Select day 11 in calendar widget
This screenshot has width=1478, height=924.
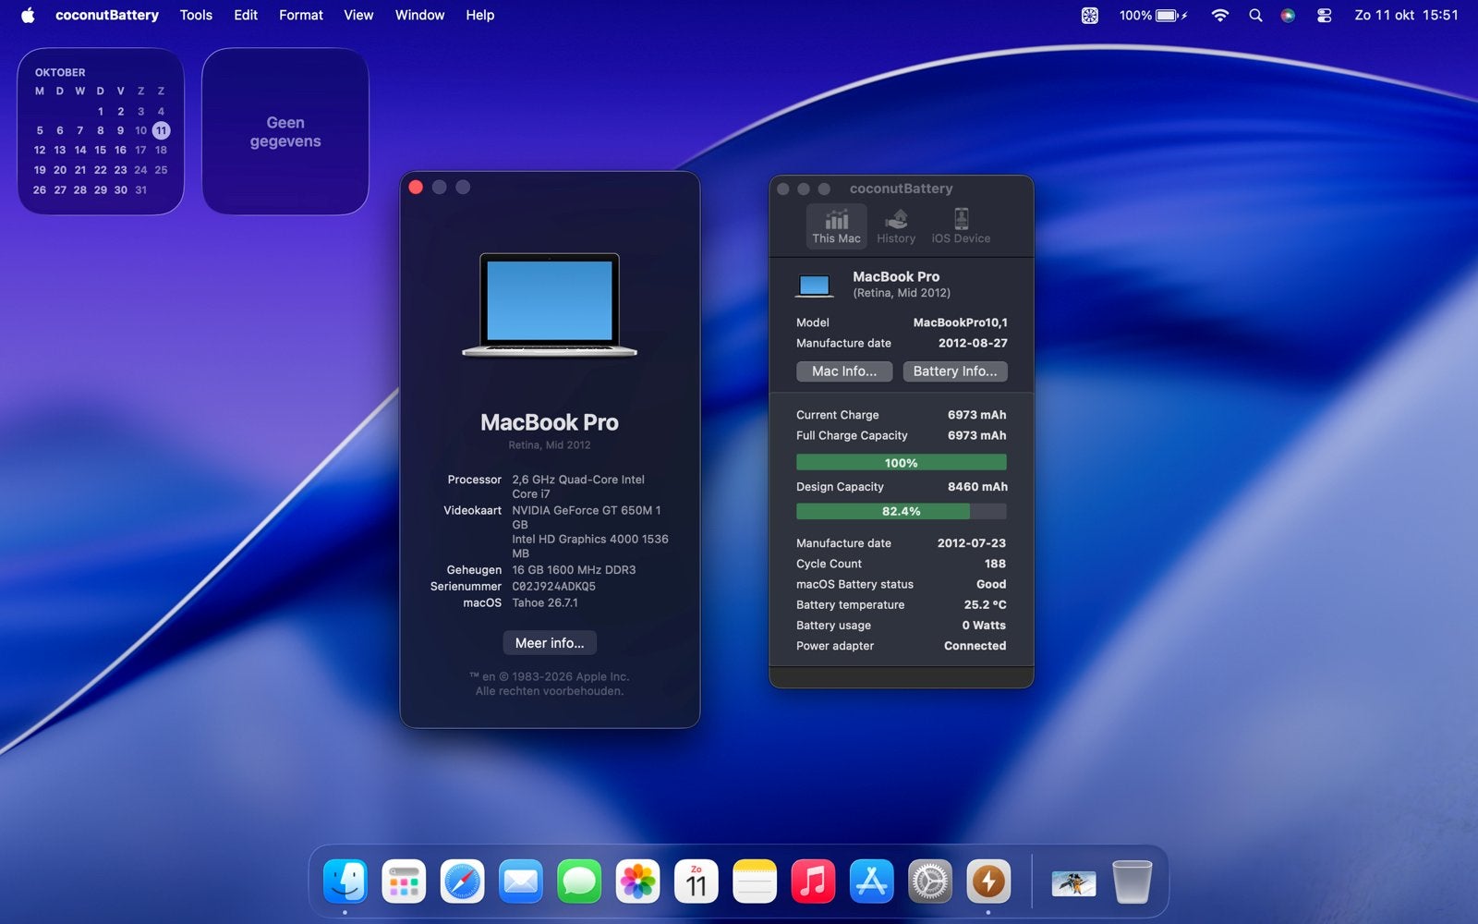[x=161, y=130]
